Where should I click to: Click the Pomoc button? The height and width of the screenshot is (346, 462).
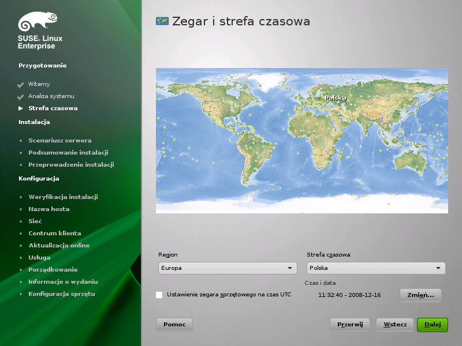tap(174, 325)
